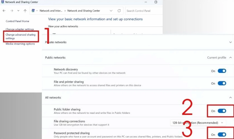Click the 'All networks' heading

53,98
